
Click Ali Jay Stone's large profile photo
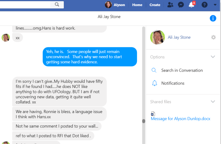coord(157,37)
